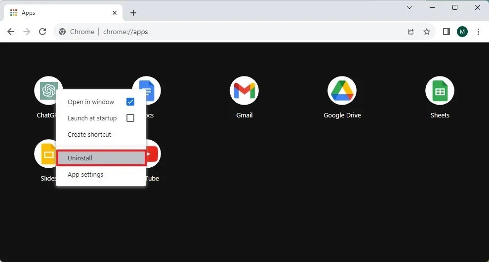
Task: Close the Chrome window
Action: pos(478,7)
